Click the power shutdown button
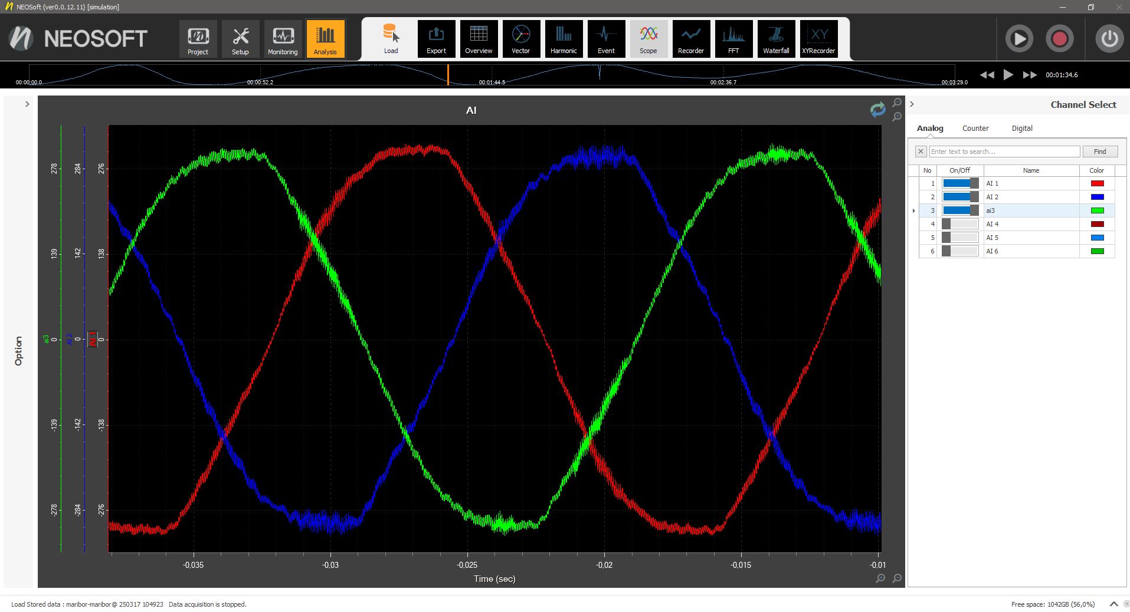Image resolution: width=1130 pixels, height=612 pixels. (1109, 39)
